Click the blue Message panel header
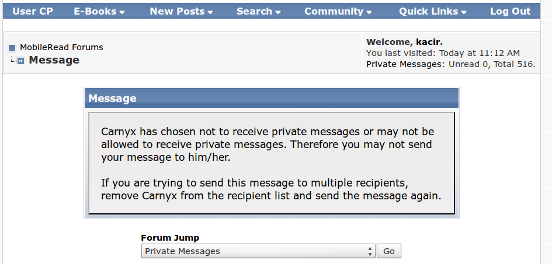 (272, 98)
